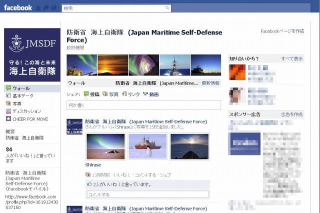Open sunset header photo thumbnail
320x213 pixels.
point(113,65)
